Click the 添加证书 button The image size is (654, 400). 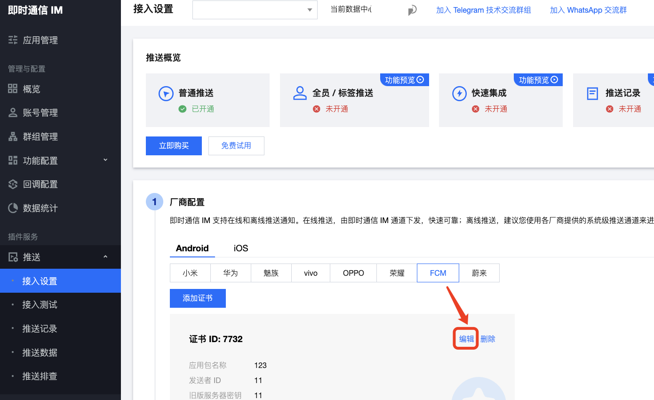(x=198, y=298)
